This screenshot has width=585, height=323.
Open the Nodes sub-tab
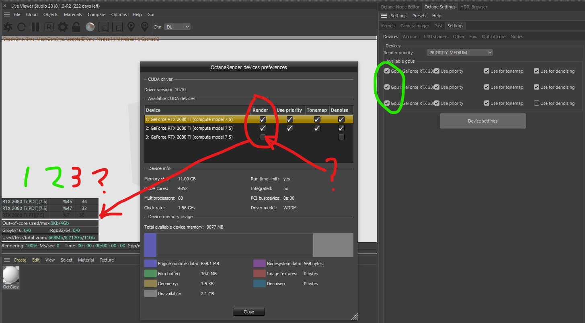[x=517, y=37]
